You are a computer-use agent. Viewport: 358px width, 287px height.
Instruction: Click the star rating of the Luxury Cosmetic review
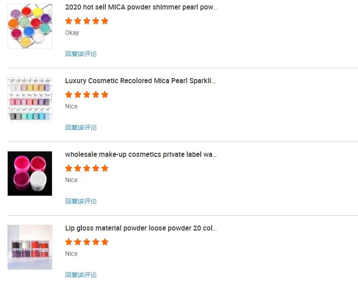tap(87, 94)
